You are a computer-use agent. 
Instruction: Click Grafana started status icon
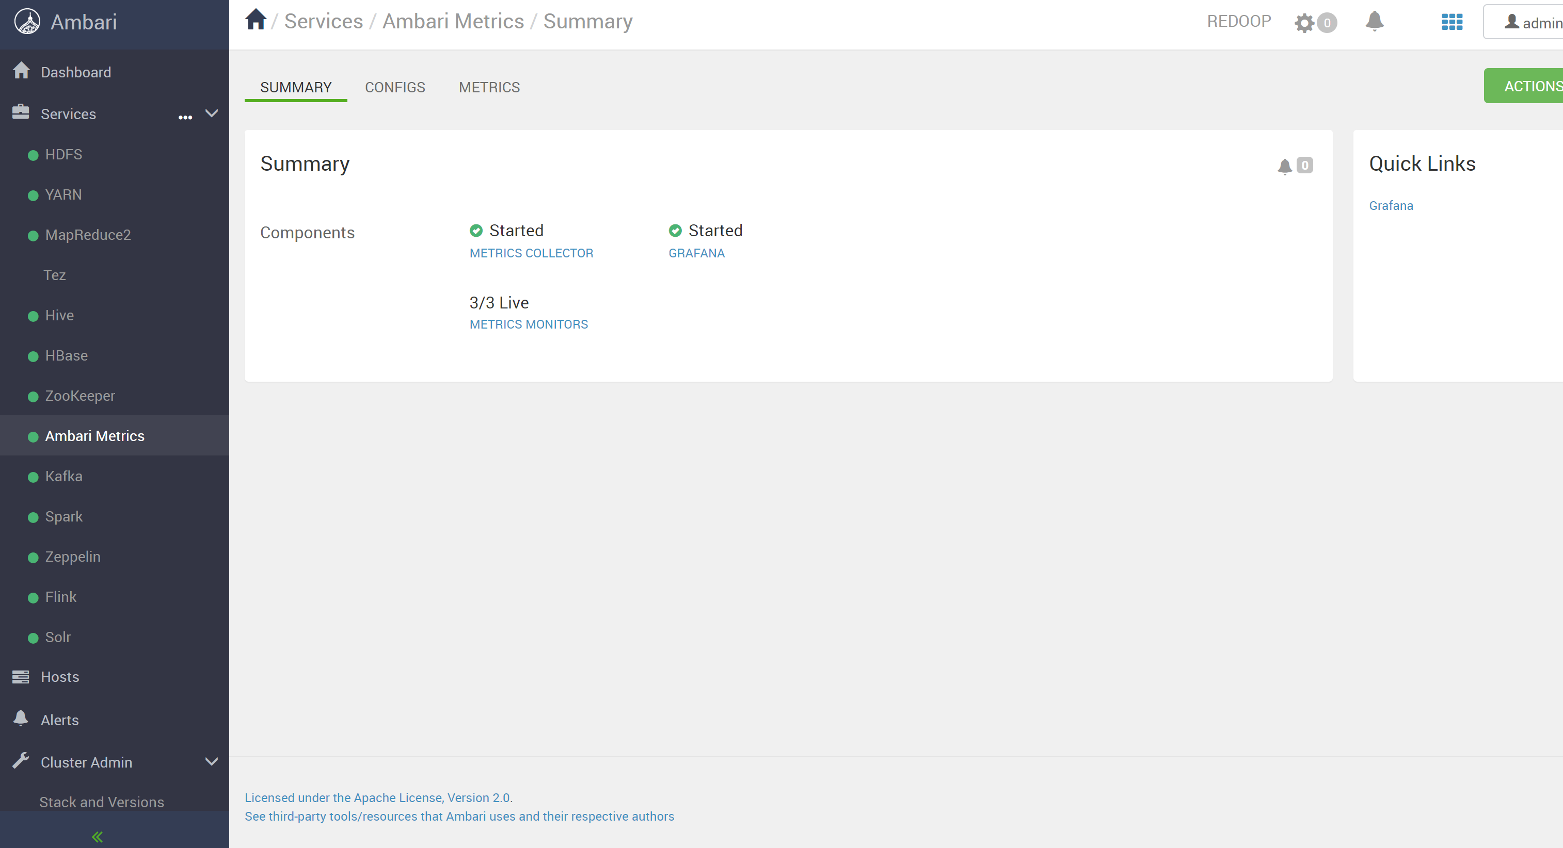click(675, 231)
